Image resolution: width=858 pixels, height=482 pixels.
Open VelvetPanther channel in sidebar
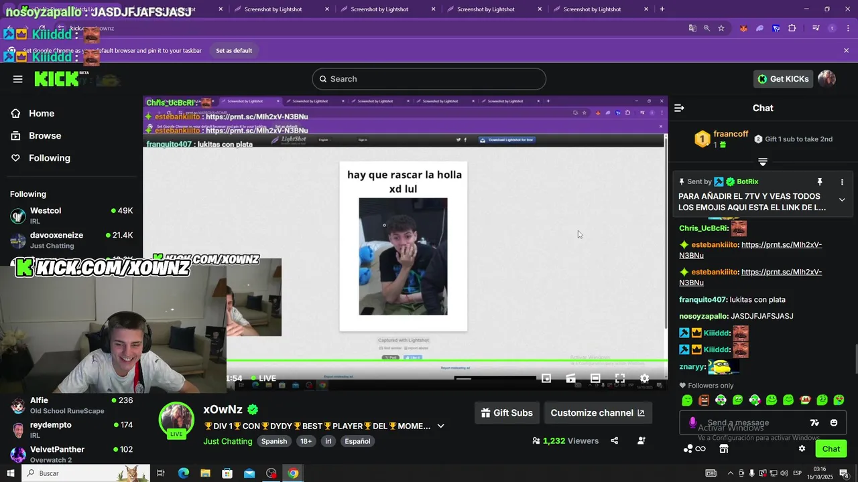pyautogui.click(x=71, y=455)
